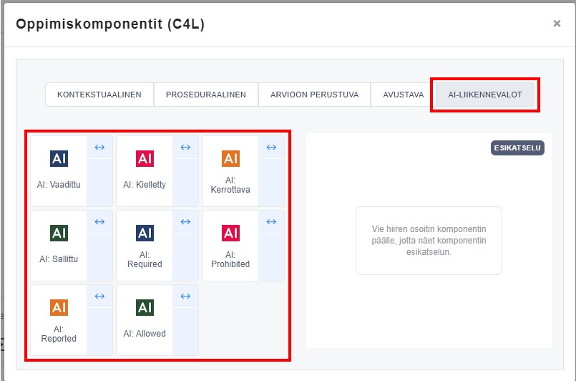
Task: Select the AI: Allowed green icon
Action: [x=145, y=307]
